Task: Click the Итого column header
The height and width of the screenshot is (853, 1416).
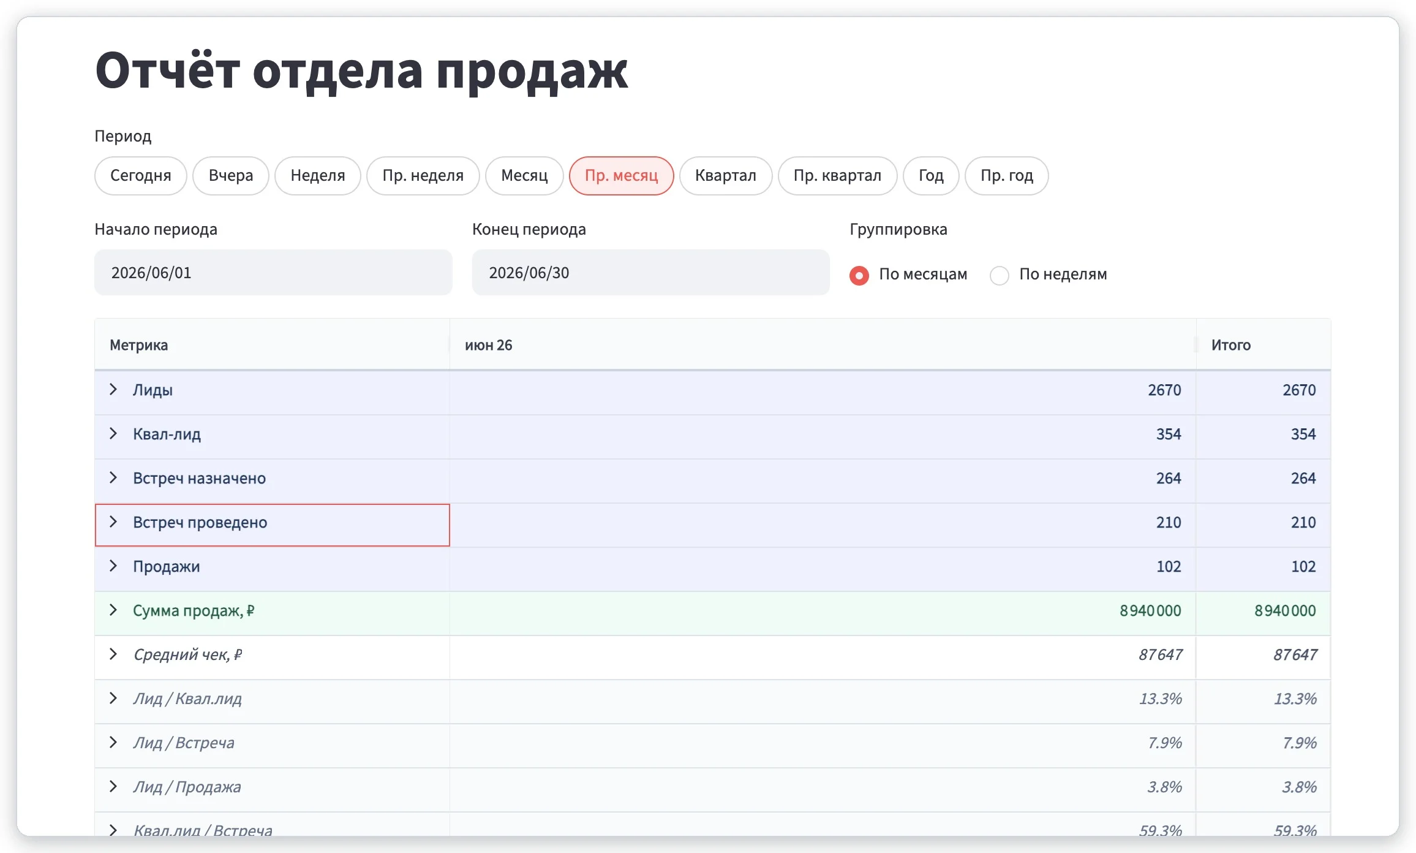Action: tap(1263, 345)
